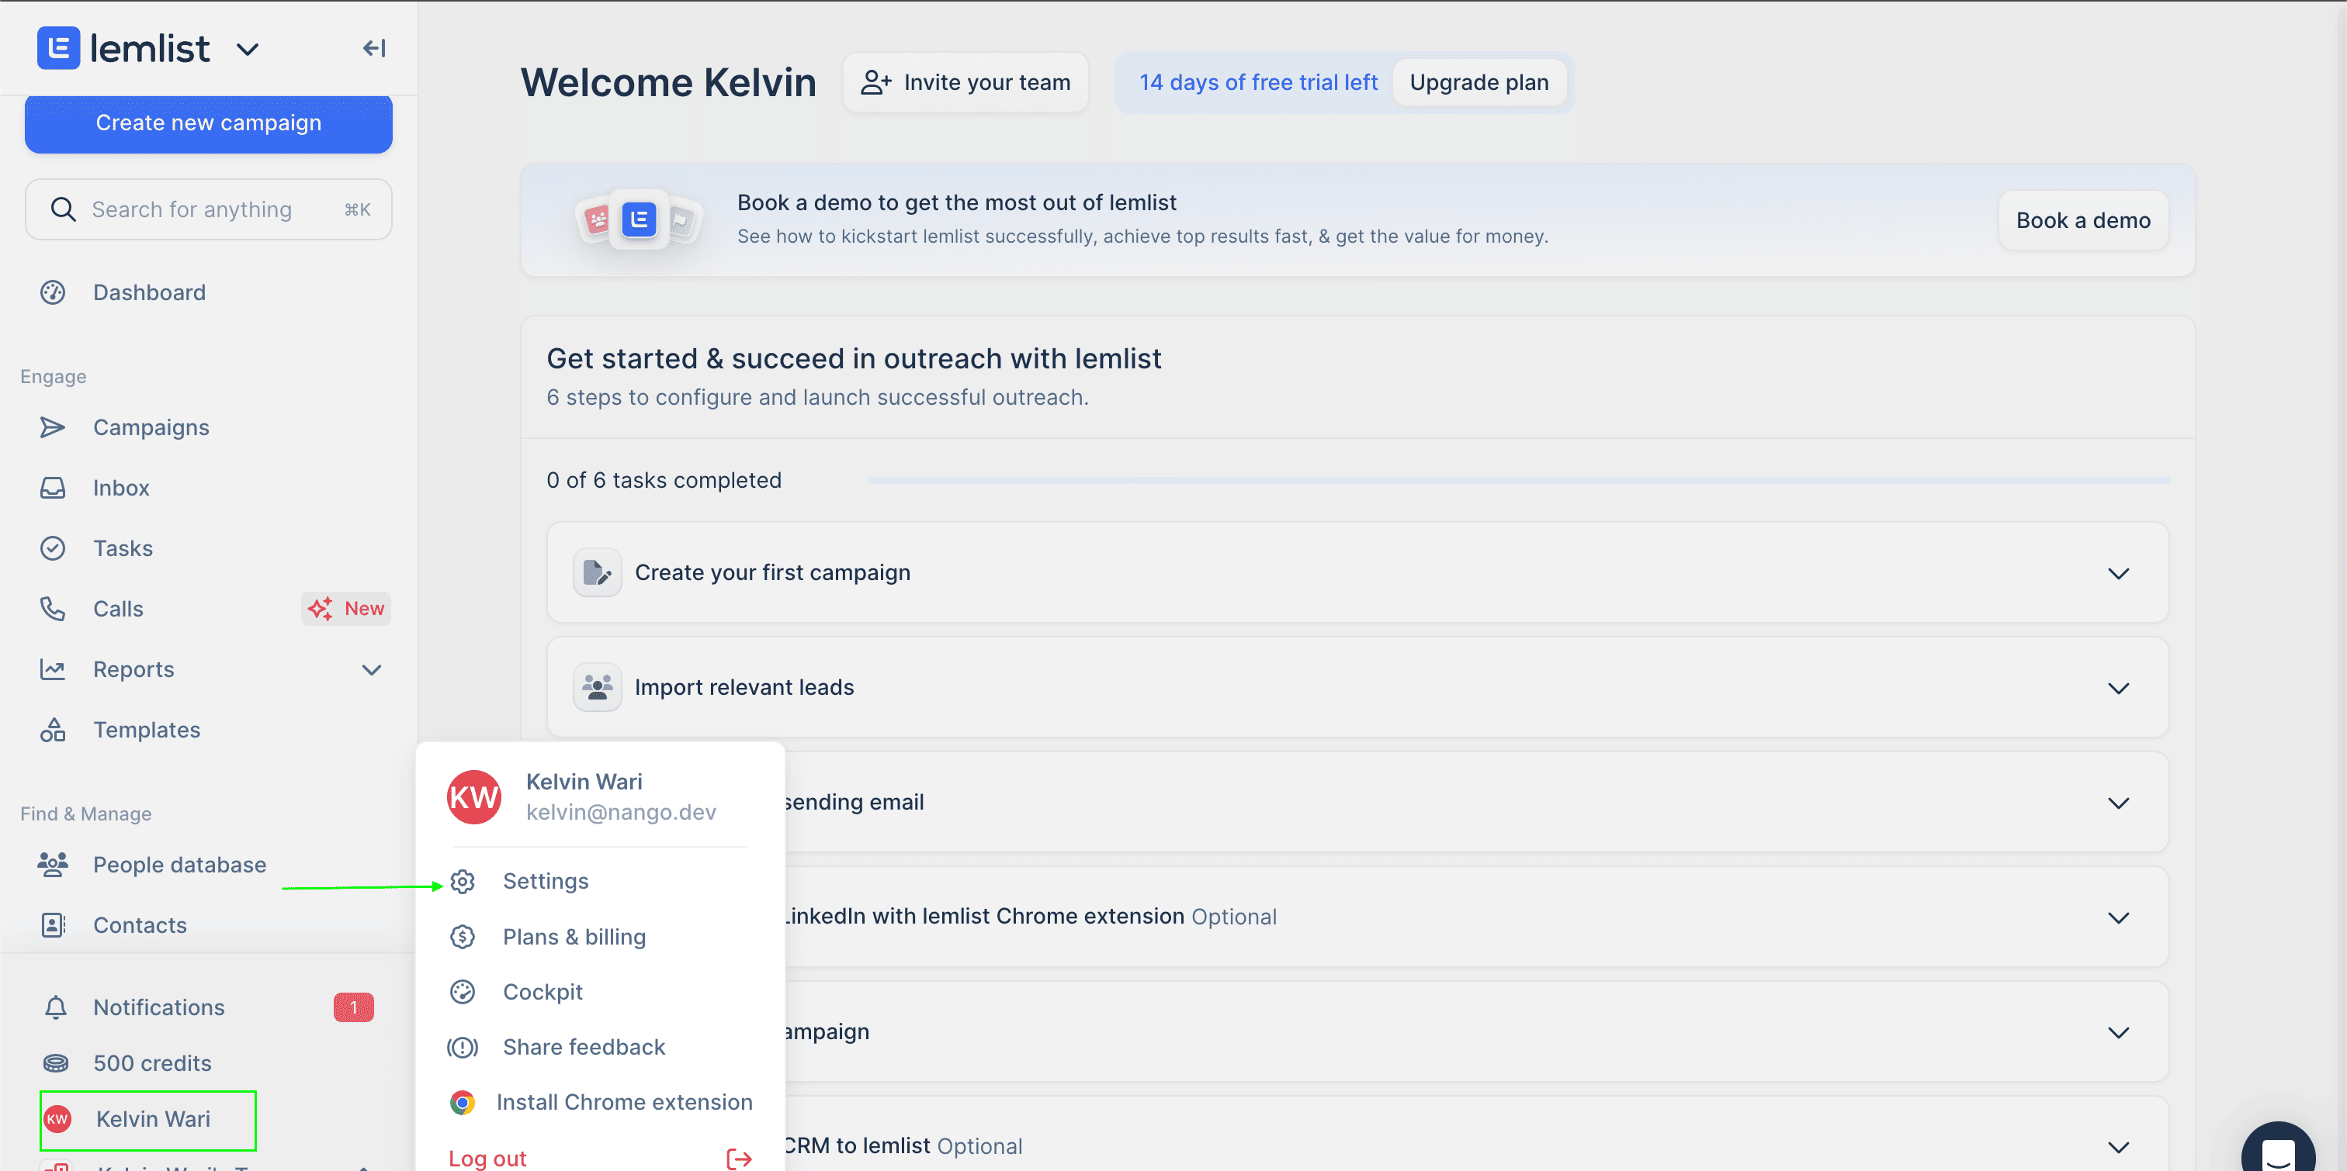Click the Calls phone icon
The image size is (2347, 1171).
(x=53, y=608)
